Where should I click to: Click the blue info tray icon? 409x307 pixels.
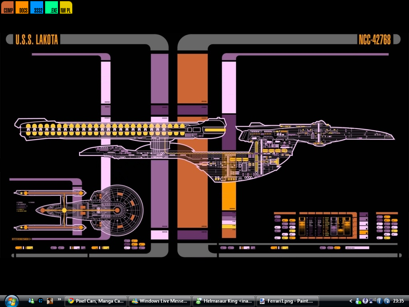(379, 301)
